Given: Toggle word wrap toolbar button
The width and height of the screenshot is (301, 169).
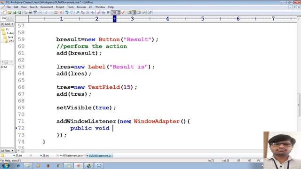Looking at the screenshot, I should [x=108, y=13].
